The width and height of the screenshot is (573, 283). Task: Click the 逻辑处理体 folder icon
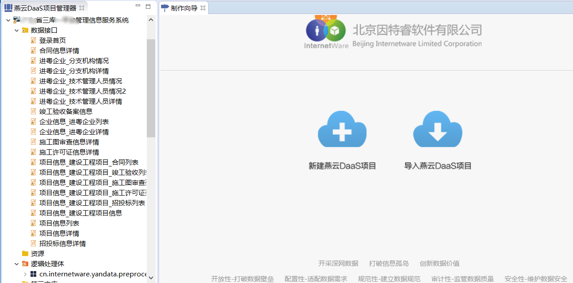coord(25,264)
